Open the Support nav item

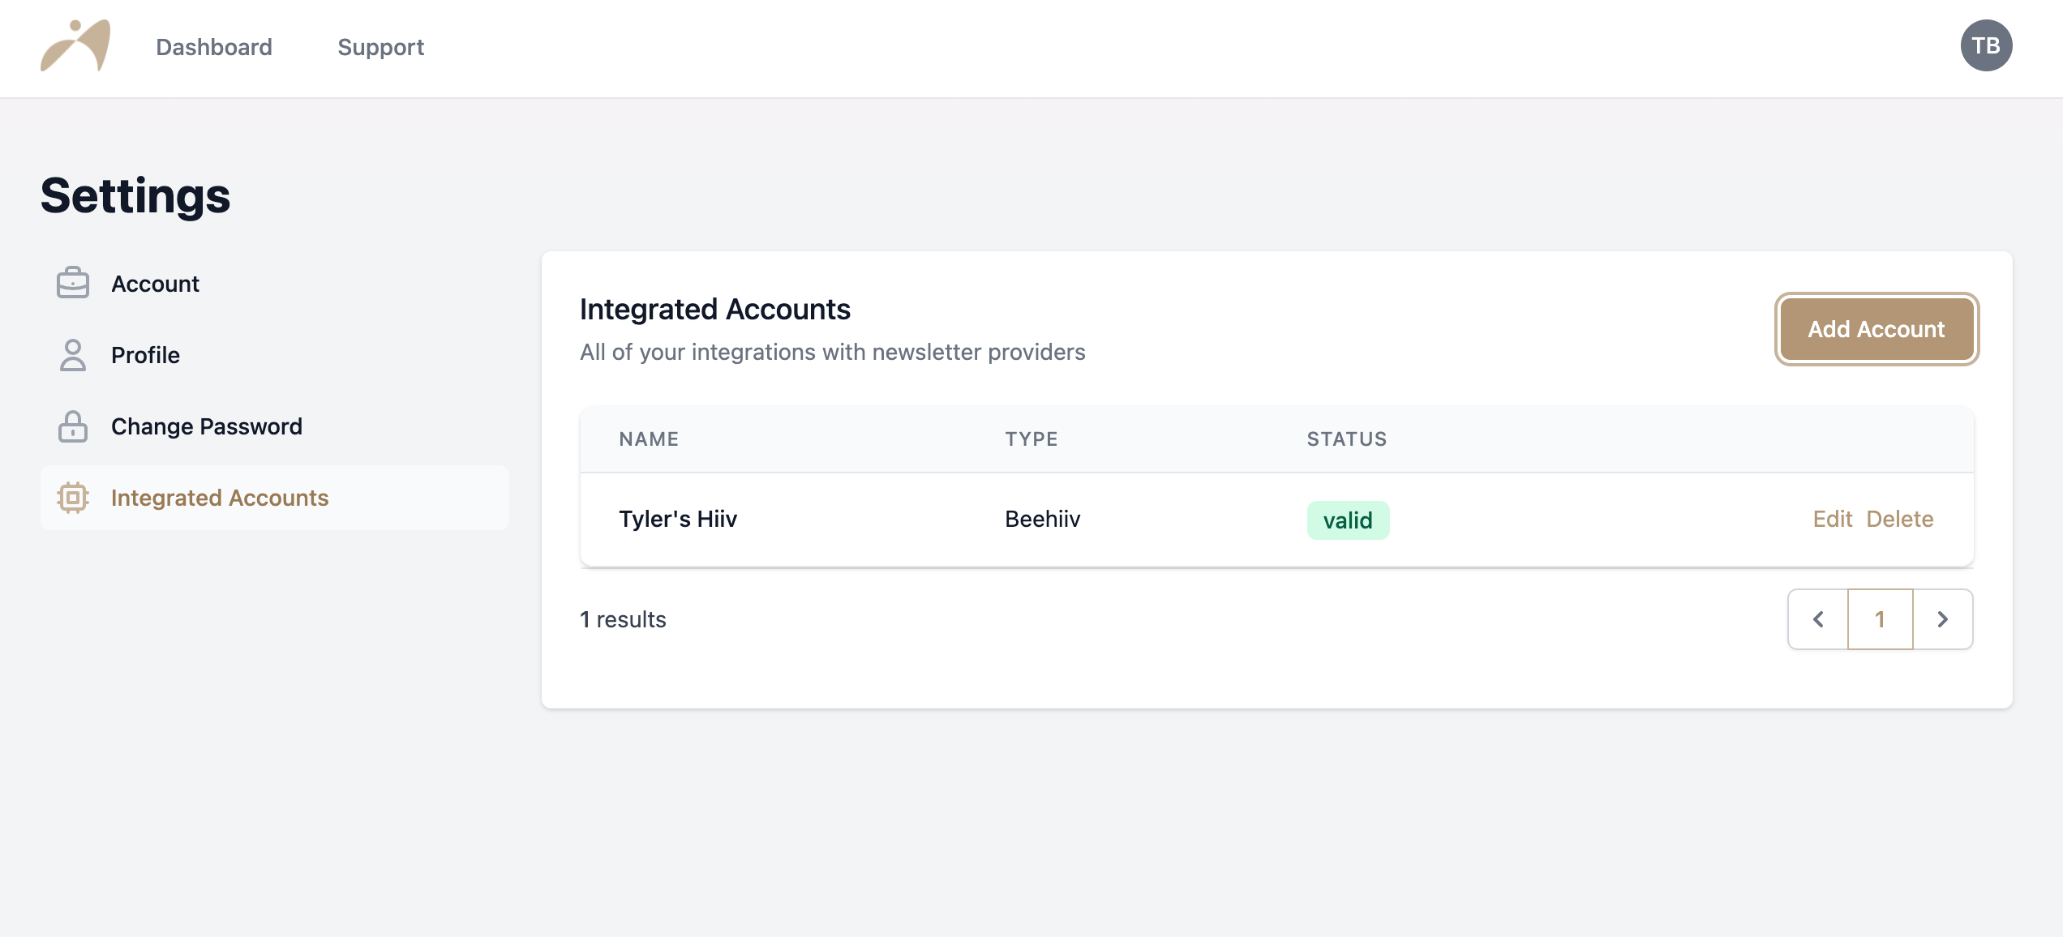tap(381, 47)
